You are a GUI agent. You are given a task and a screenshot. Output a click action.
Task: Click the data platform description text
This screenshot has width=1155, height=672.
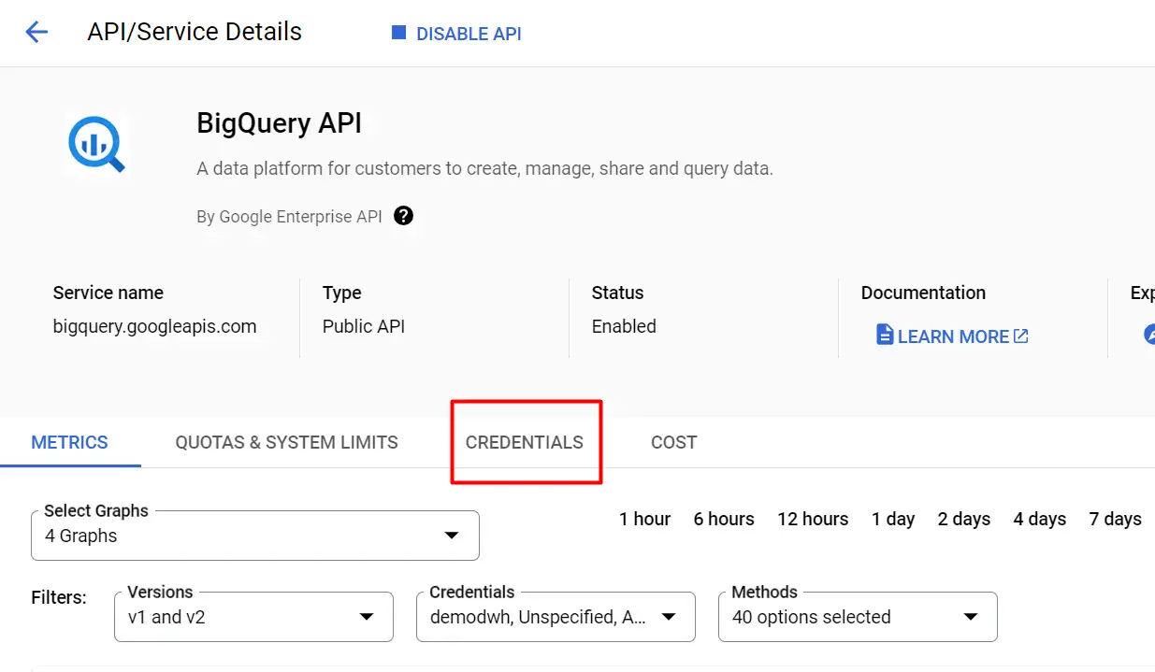click(484, 169)
